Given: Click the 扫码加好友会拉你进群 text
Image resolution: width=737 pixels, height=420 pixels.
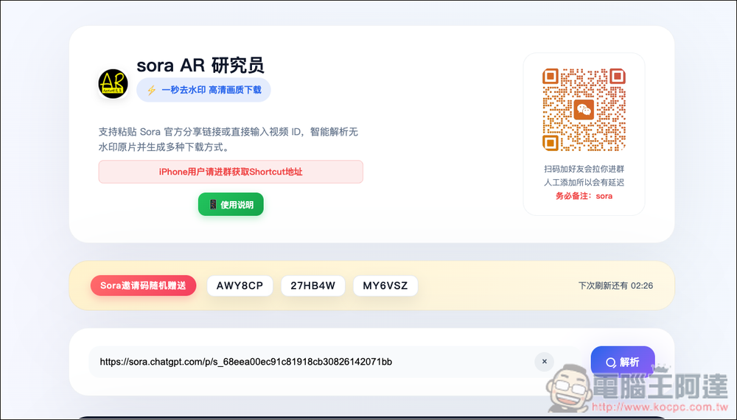Looking at the screenshot, I should click(584, 169).
